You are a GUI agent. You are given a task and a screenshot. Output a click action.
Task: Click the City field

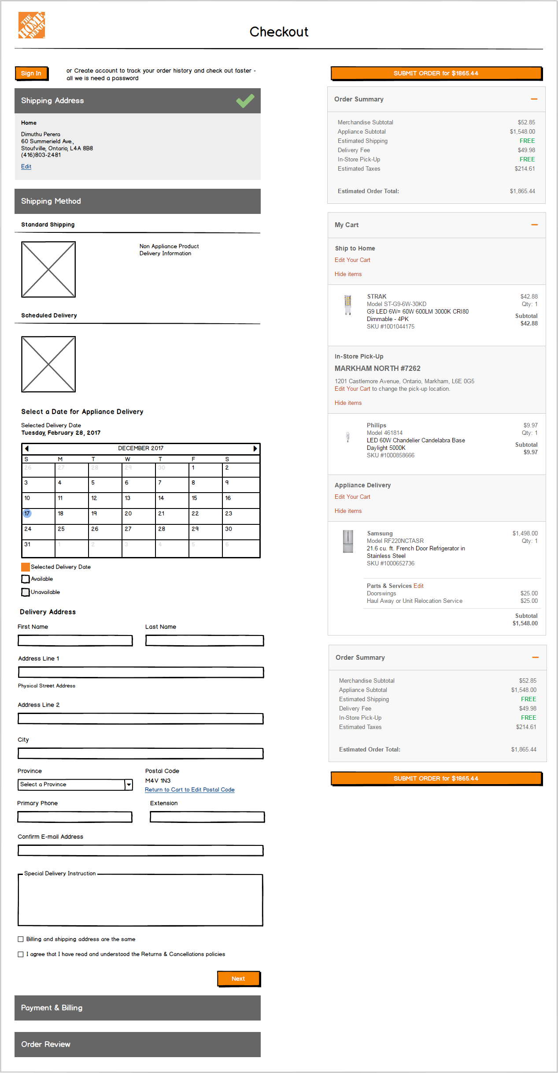point(141,754)
